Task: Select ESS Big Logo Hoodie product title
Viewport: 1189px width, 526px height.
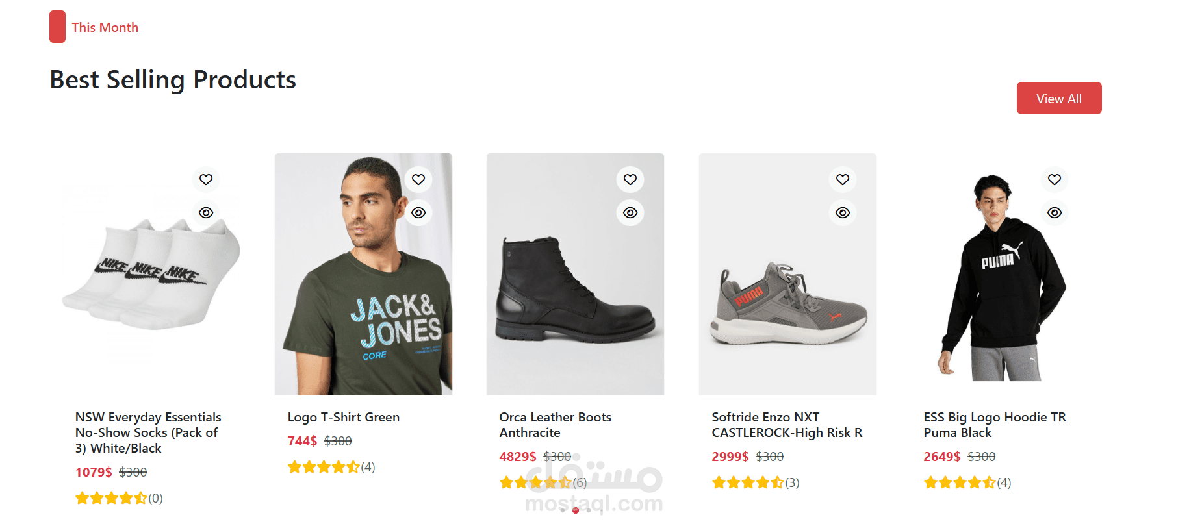Action: [x=994, y=425]
